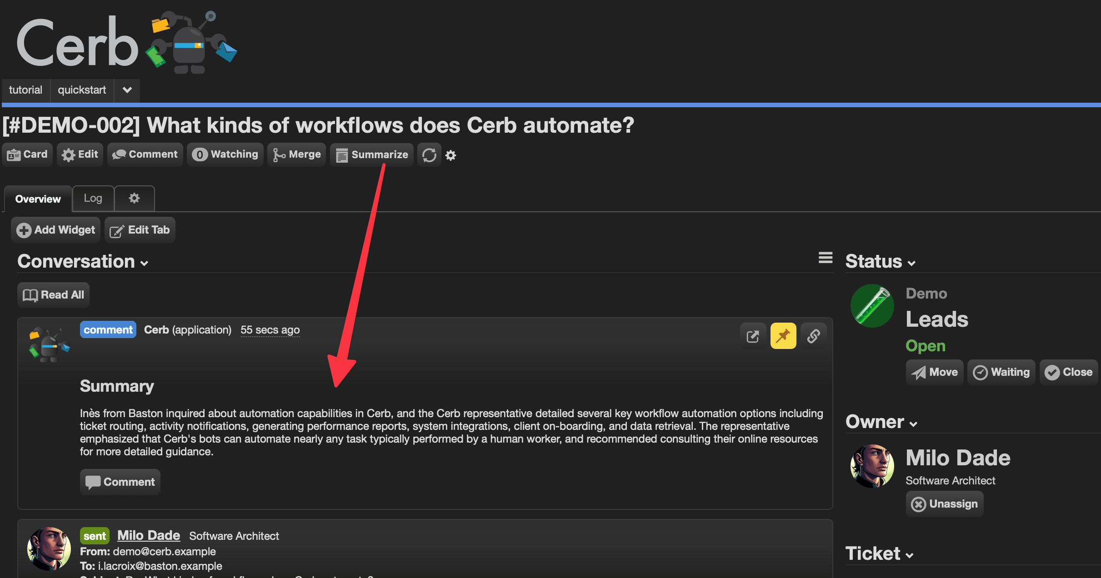This screenshot has height=578, width=1101.
Task: Click the Edit ticket button
Action: [80, 154]
